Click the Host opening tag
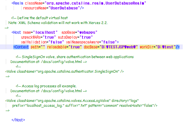 pos(16,32)
